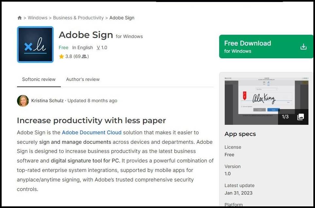Open Business & Productivity breadcrumb link

[79, 18]
